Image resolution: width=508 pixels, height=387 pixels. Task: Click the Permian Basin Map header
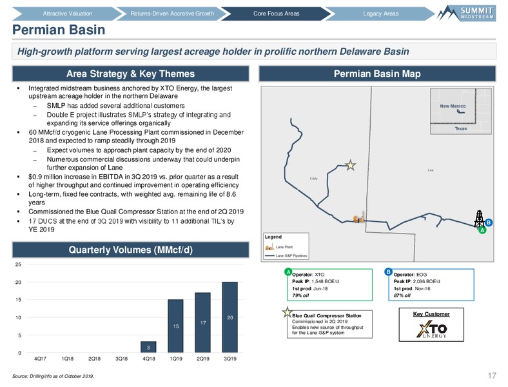point(377,74)
